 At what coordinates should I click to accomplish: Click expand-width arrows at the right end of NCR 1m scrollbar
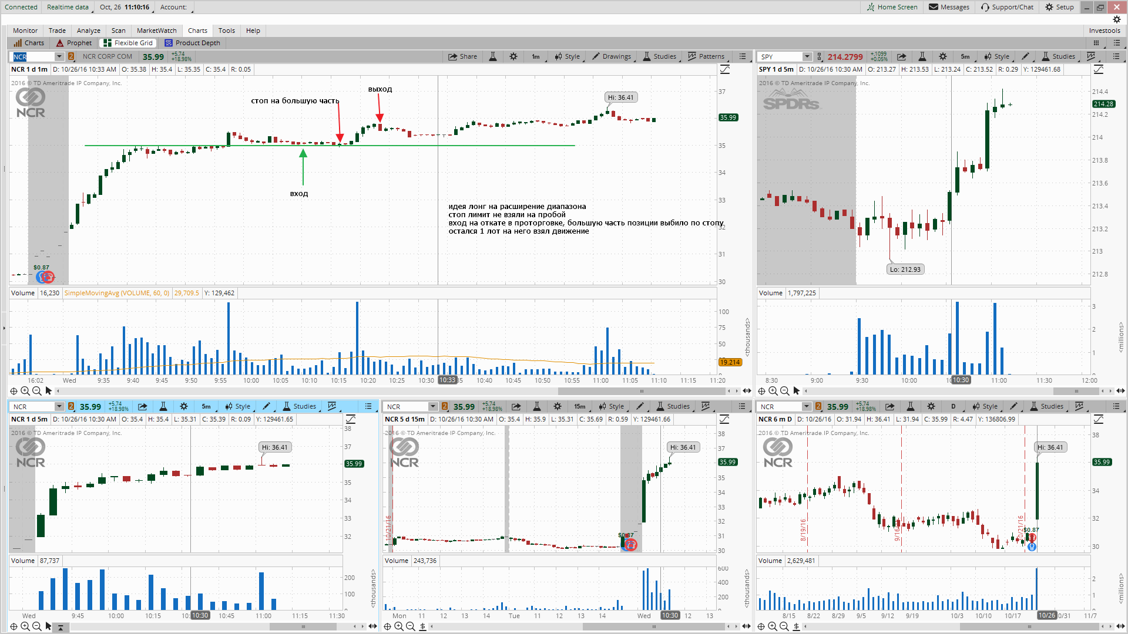point(747,391)
